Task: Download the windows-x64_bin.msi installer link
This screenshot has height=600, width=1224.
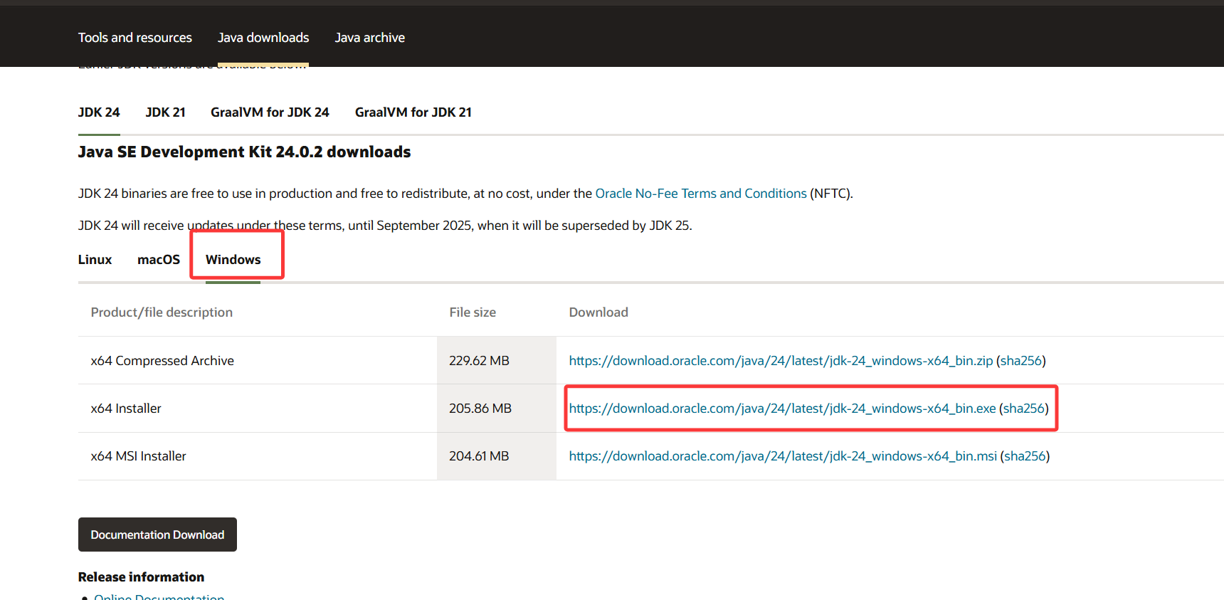Action: 783,456
